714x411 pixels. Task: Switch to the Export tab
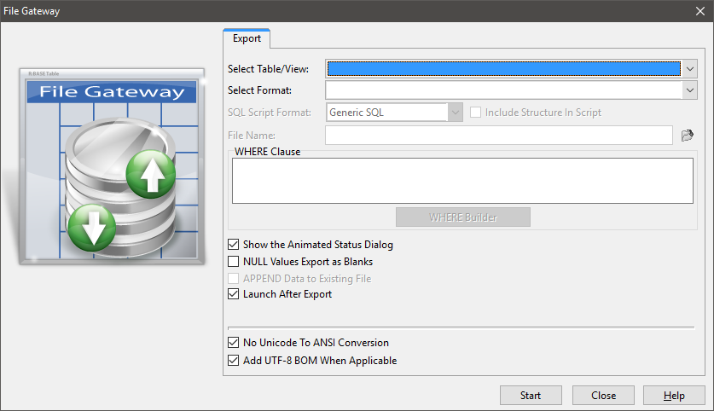(x=247, y=38)
